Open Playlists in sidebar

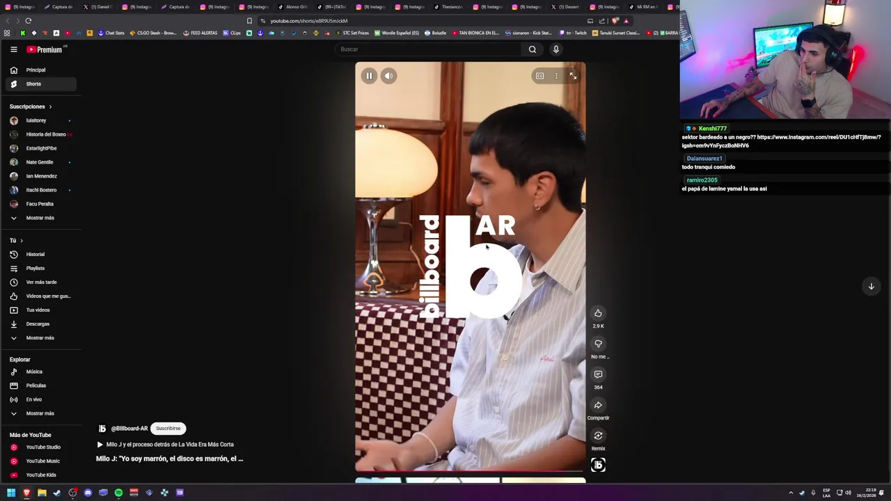click(x=41, y=269)
